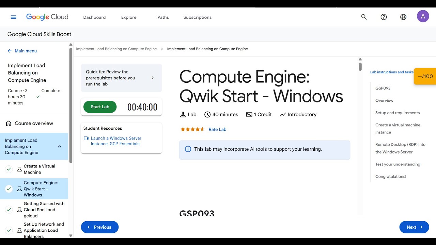
Task: Click the Rate Lab link
Action: [217, 129]
